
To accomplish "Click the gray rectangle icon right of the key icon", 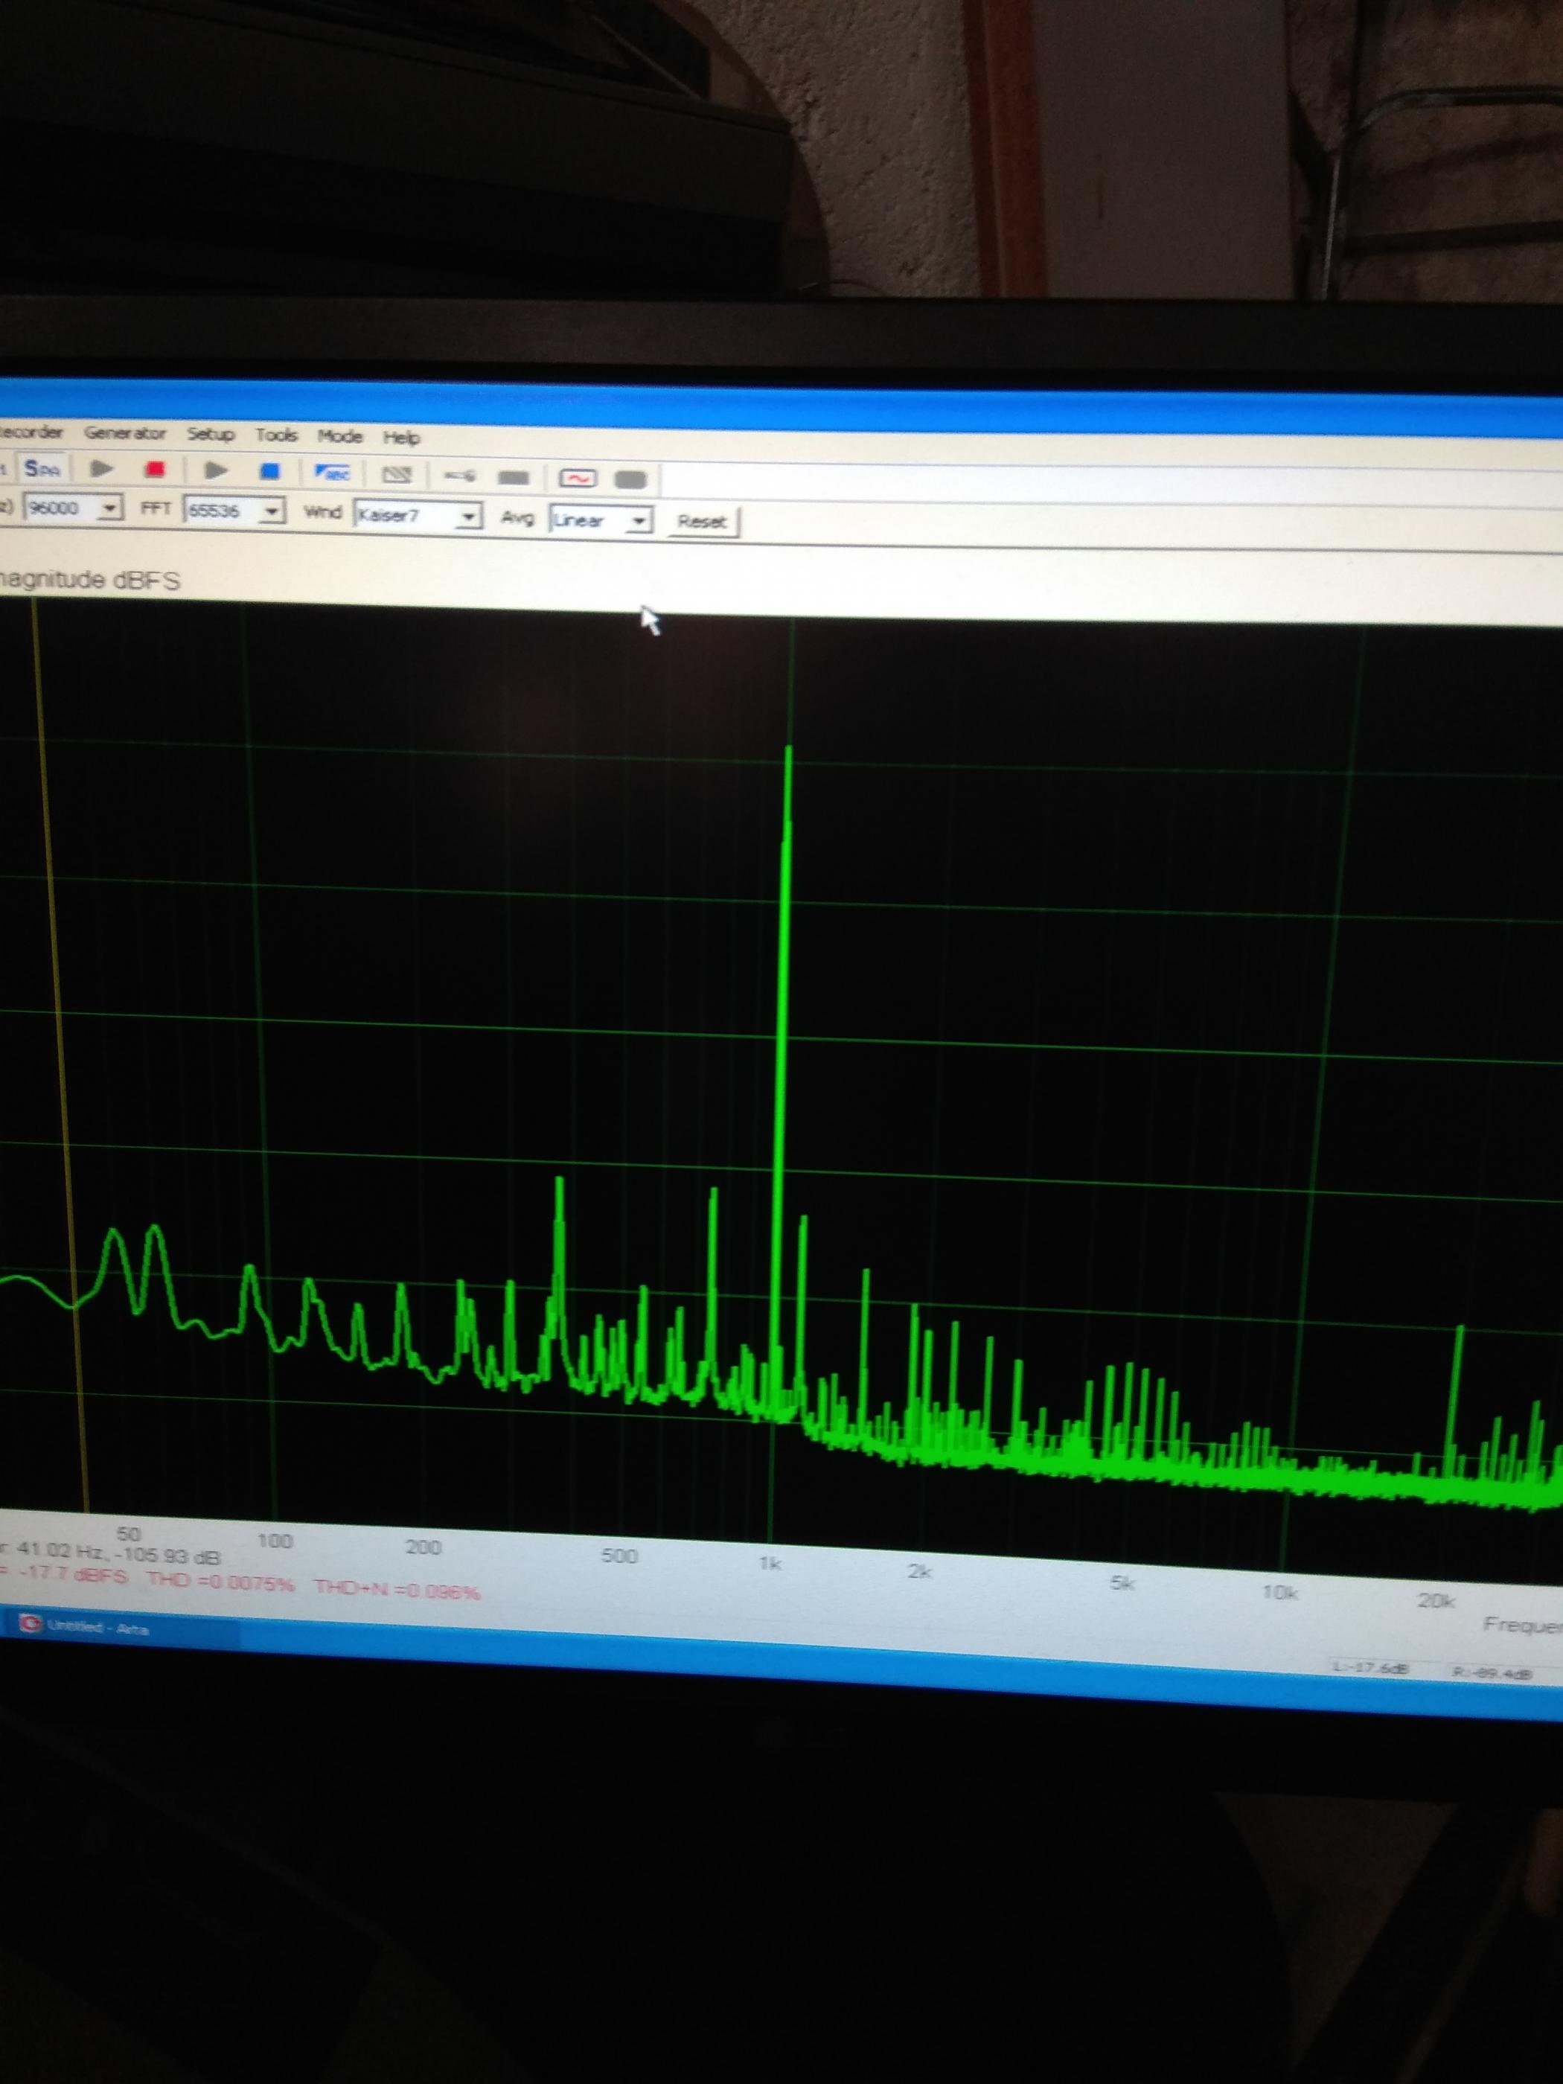I will click(514, 478).
